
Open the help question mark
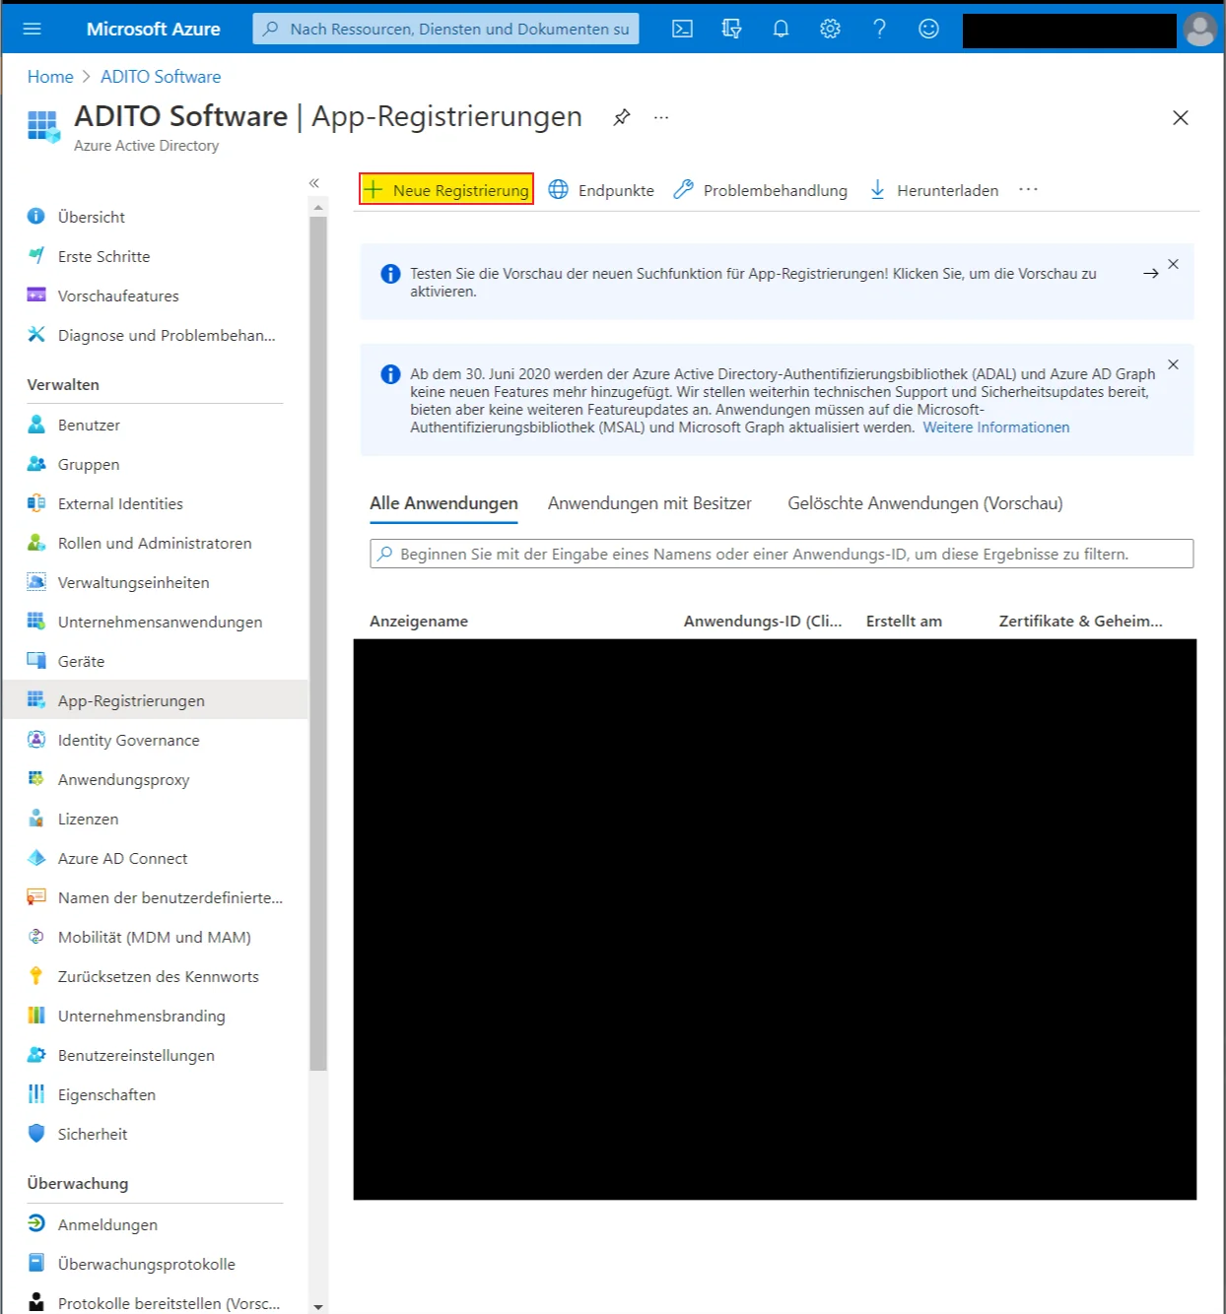[x=879, y=29]
